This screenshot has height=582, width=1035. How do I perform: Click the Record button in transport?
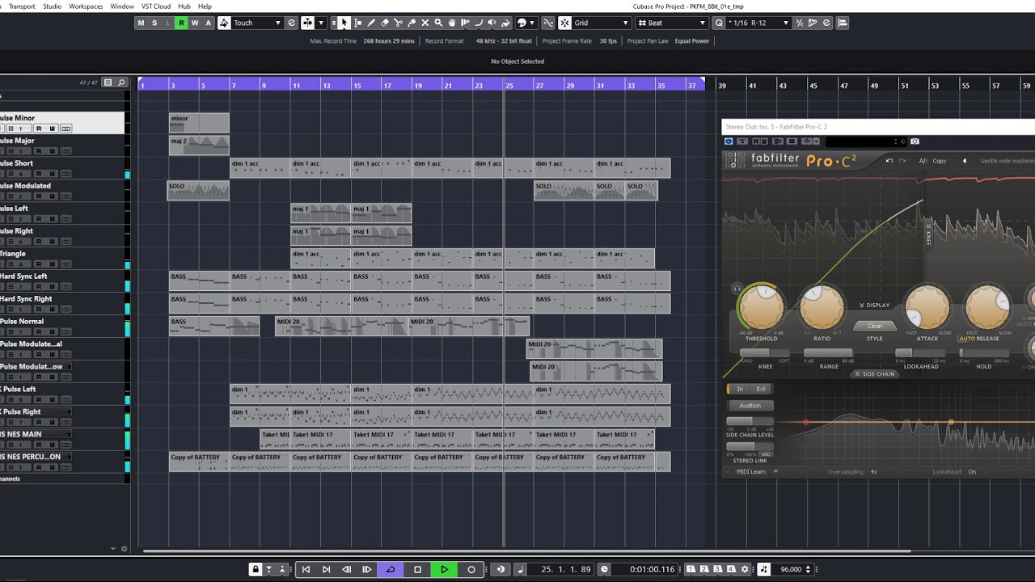[x=471, y=569]
